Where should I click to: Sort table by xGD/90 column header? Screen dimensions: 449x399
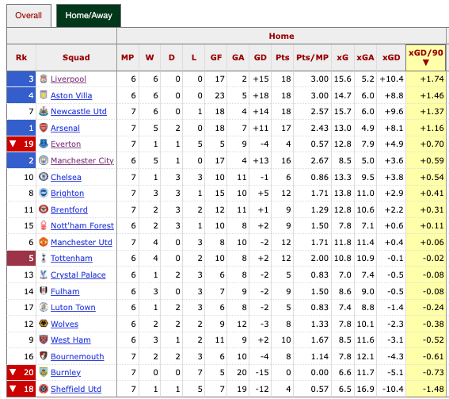coord(425,57)
